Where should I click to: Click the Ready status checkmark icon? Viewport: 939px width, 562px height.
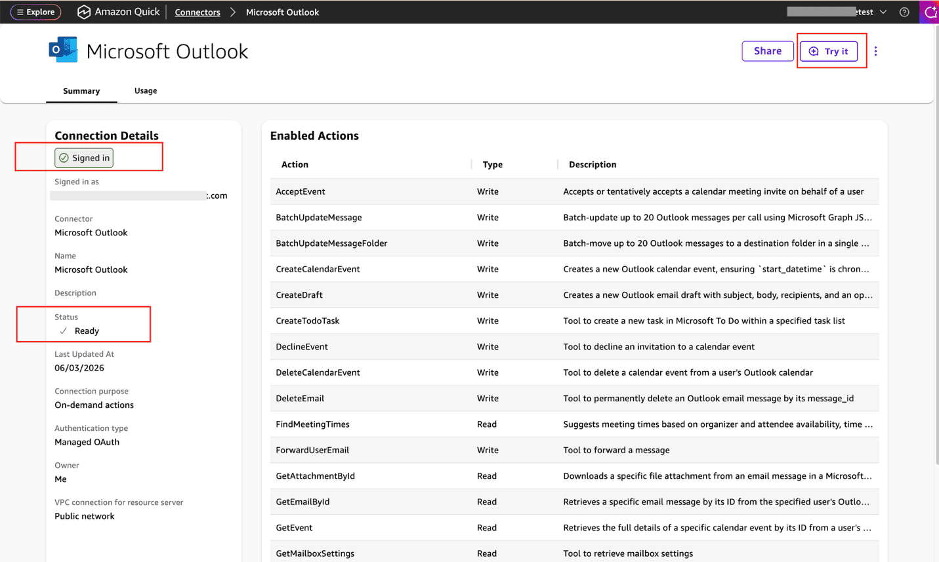64,331
